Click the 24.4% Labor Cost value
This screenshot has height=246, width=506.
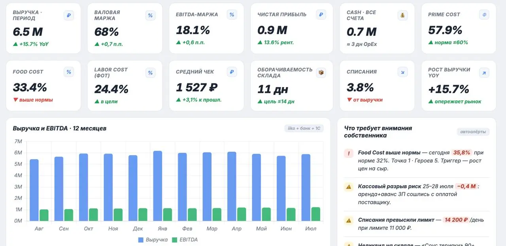pyautogui.click(x=111, y=89)
